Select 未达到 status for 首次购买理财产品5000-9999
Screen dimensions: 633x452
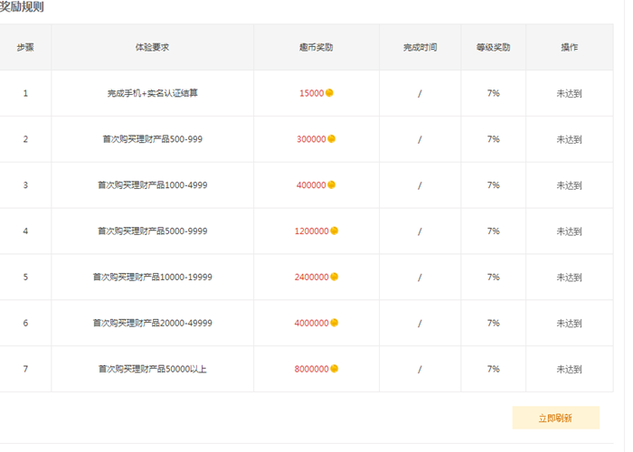coord(569,231)
